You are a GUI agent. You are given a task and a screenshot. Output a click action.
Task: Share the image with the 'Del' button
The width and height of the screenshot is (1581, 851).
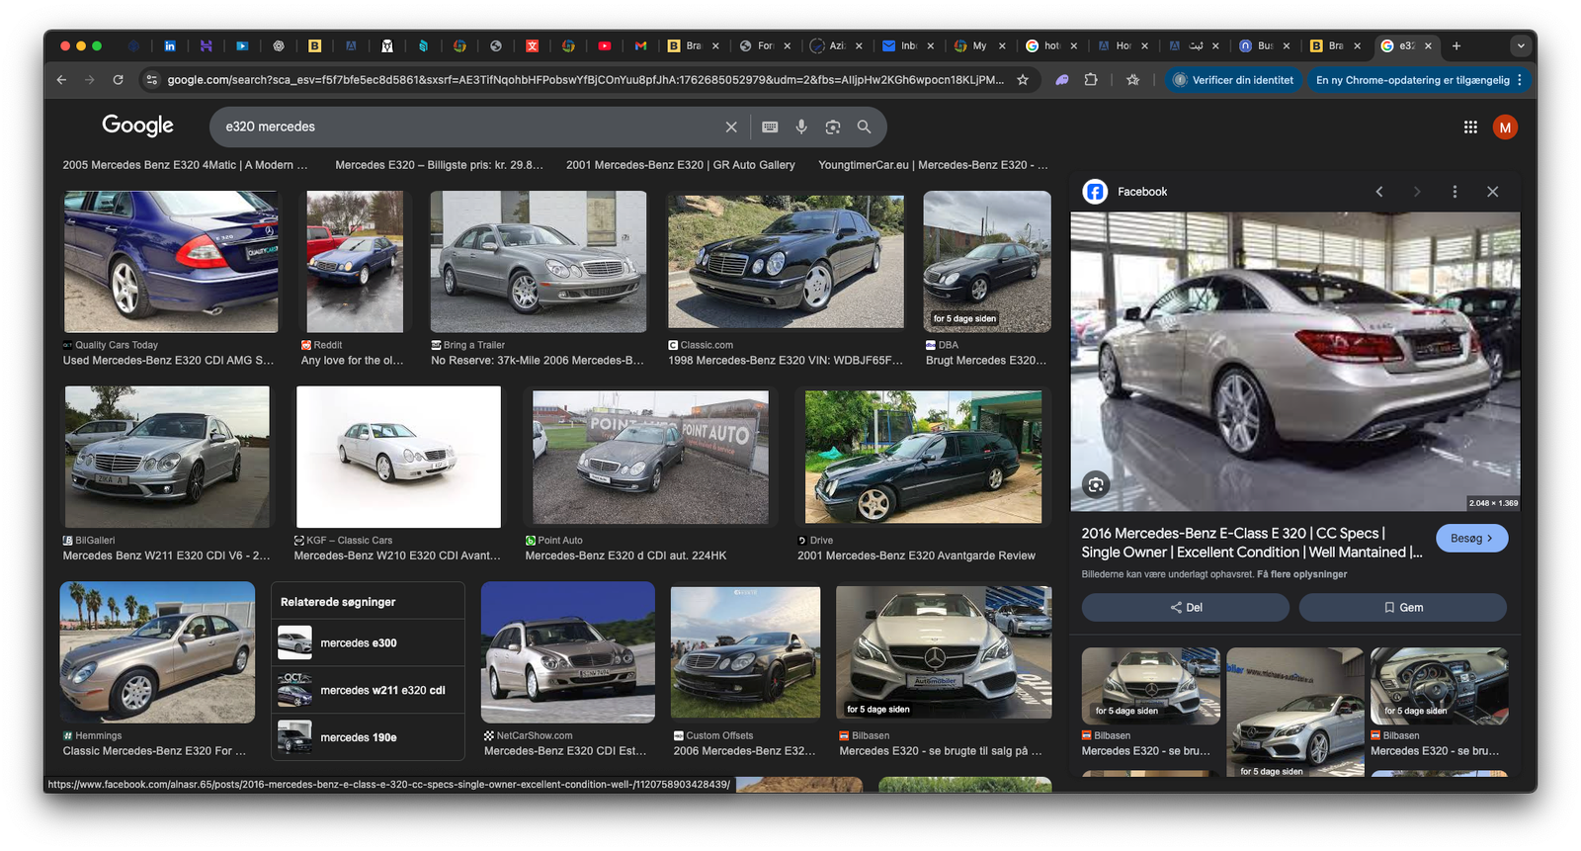pos(1186,608)
